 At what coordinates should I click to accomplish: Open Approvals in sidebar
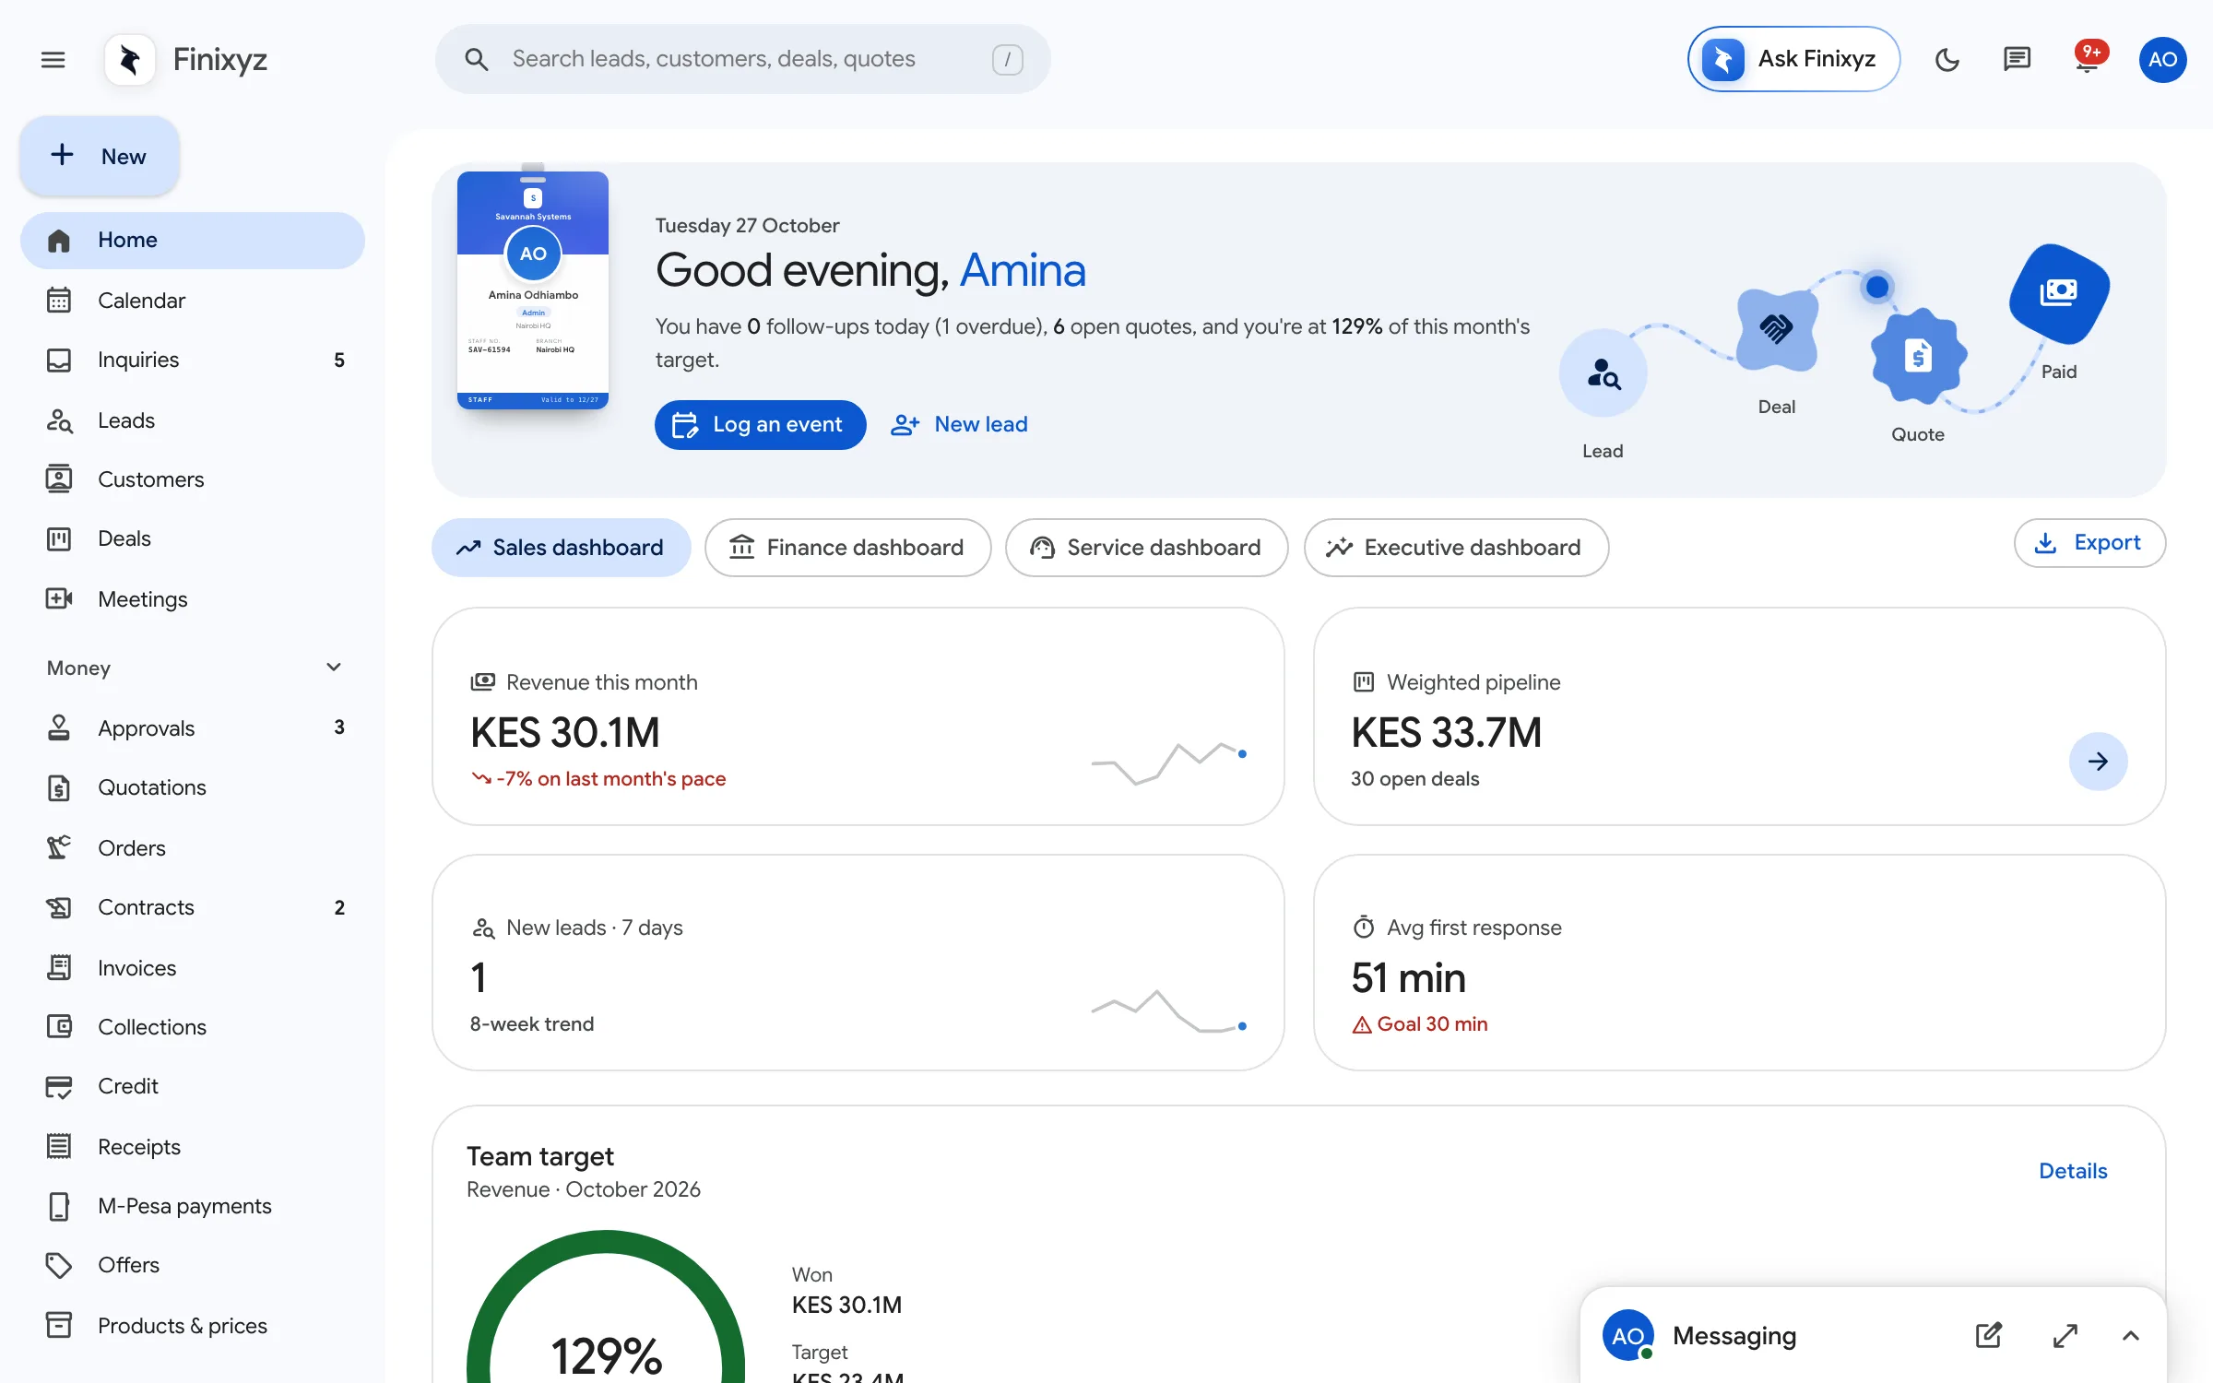(x=193, y=728)
